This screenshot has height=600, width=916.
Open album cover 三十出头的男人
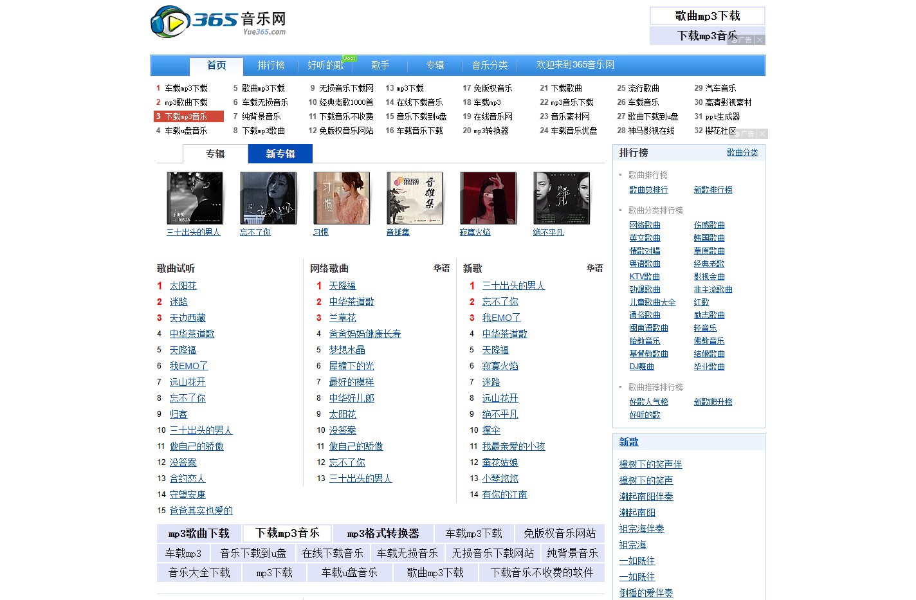click(195, 198)
